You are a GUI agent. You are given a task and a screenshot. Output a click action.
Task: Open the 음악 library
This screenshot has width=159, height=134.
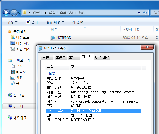16,83
